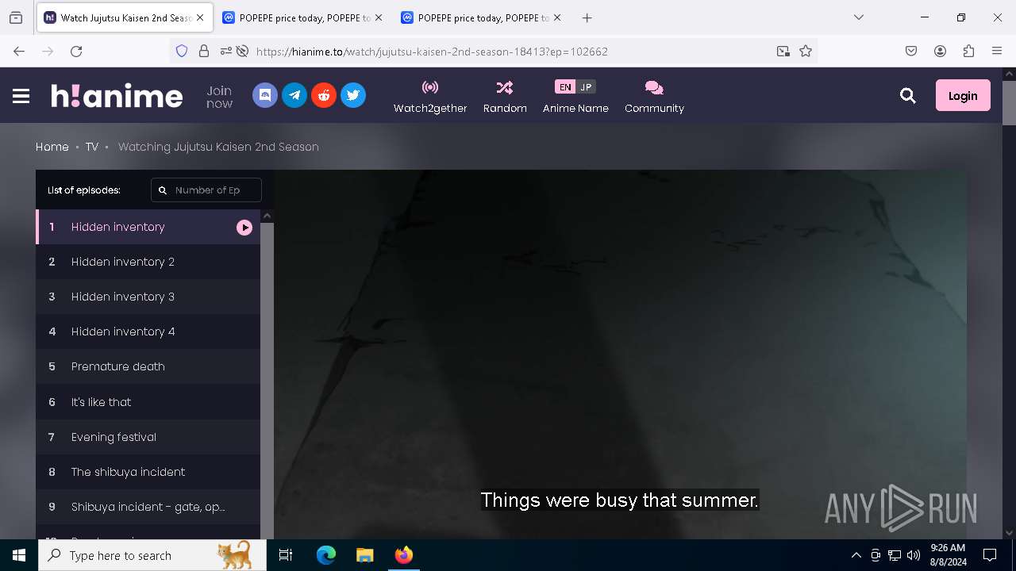Select episode 9 Shibuya incident - gate
Screen dimensions: 1016x571
[x=148, y=507]
